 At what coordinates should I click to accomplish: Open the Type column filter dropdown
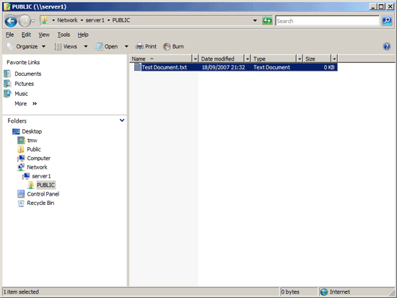[300, 58]
